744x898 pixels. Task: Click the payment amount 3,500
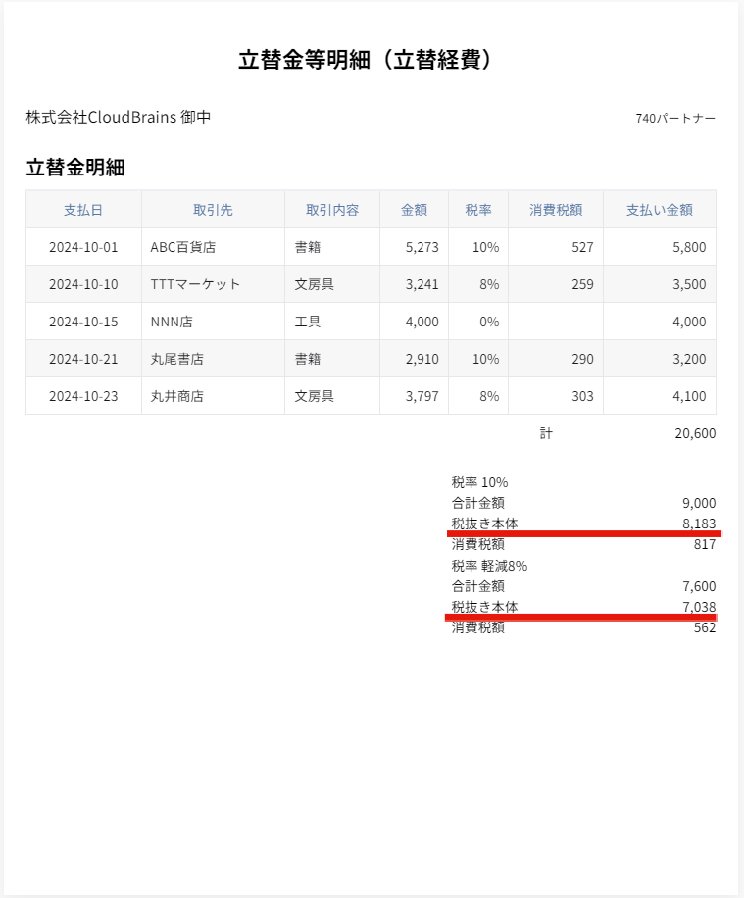689,284
